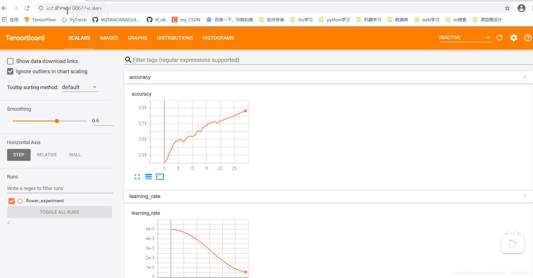
Task: Click the TensorBoard reload data icon
Action: 500,38
